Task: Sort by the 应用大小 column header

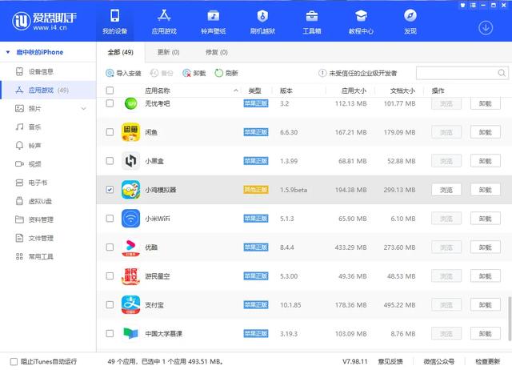Action: point(354,90)
